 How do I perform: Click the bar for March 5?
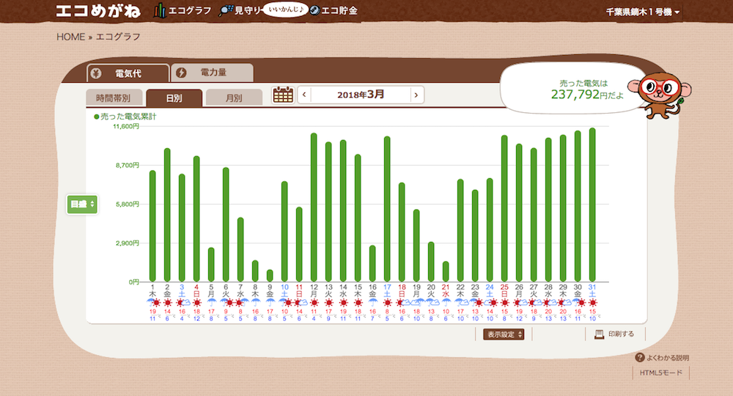tap(211, 264)
